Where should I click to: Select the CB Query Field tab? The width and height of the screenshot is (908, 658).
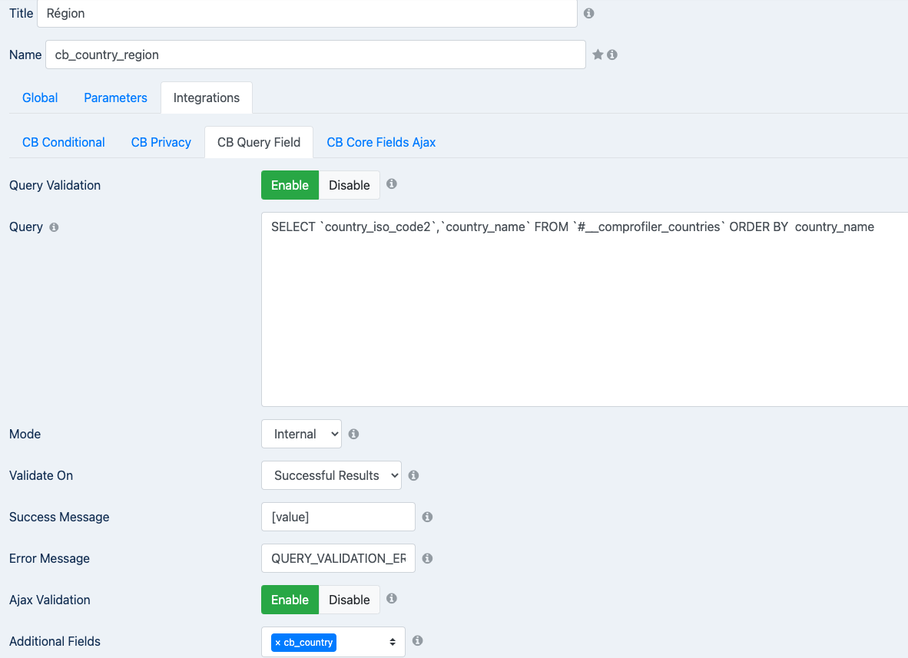(259, 142)
